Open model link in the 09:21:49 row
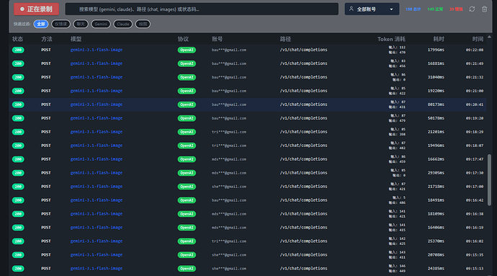The width and height of the screenshot is (497, 276). pos(97,63)
